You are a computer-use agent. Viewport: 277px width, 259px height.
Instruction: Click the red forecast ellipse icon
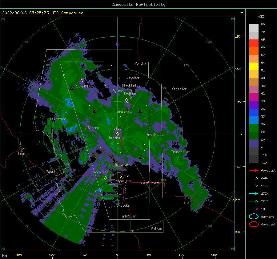tap(254, 224)
